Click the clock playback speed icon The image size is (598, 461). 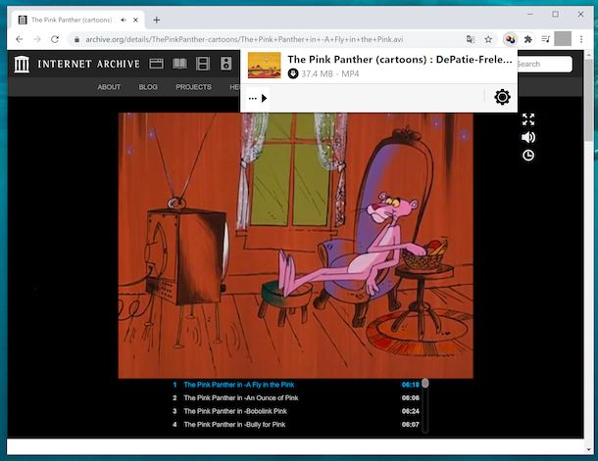(x=528, y=156)
